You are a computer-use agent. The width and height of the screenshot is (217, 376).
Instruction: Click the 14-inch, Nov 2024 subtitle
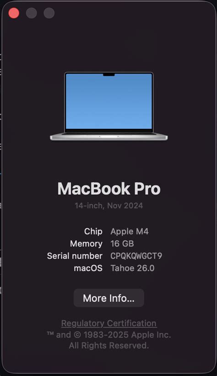tap(109, 205)
